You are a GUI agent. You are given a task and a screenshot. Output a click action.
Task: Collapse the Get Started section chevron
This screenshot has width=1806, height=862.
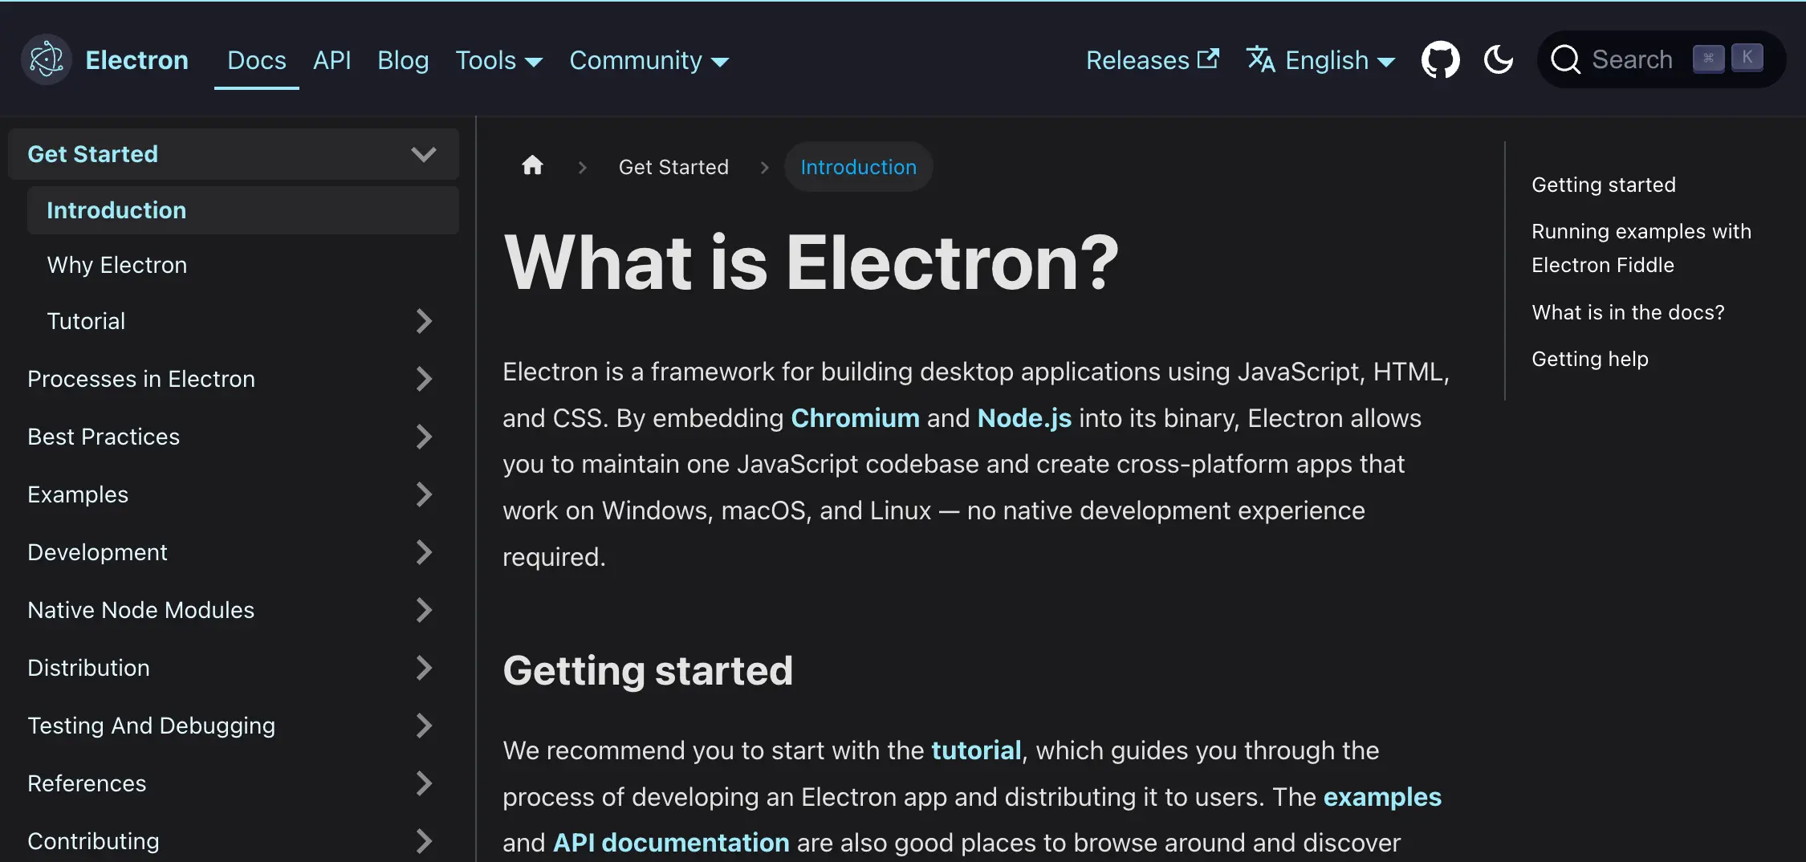(x=424, y=154)
